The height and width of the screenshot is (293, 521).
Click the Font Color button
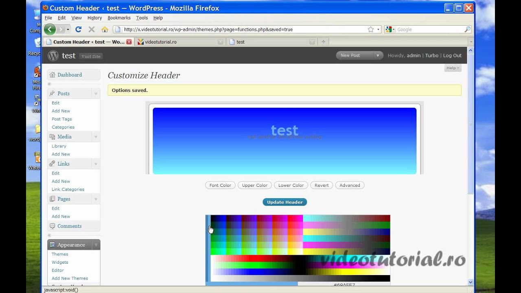[x=220, y=185]
